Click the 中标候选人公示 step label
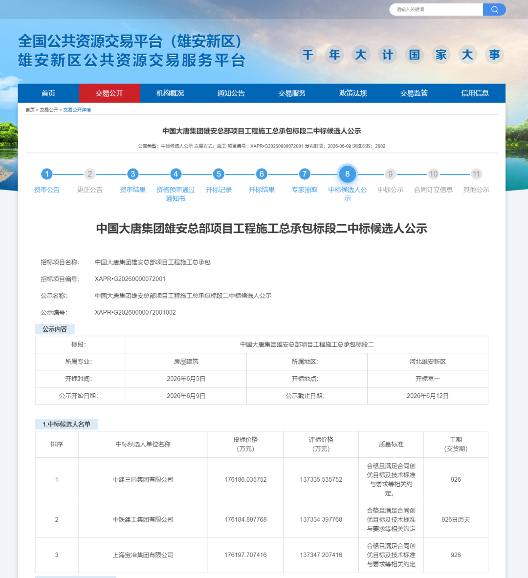This screenshot has width=528, height=578. (347, 194)
